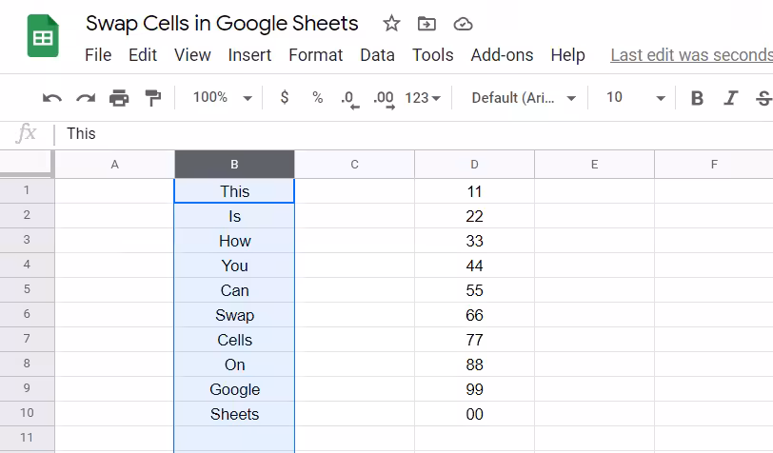Star this spreadsheet

(x=391, y=23)
